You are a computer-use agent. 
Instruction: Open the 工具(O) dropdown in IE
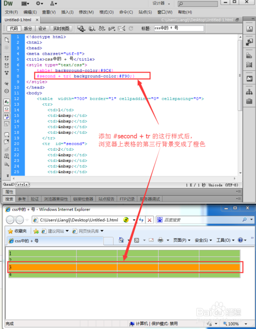[225, 240]
